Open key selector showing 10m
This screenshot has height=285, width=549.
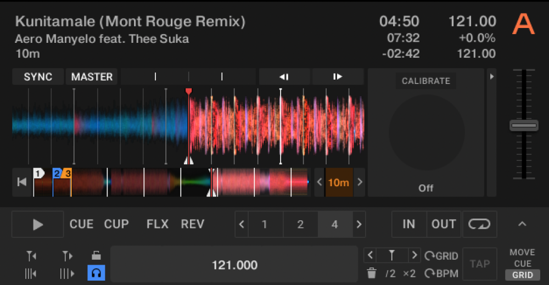click(x=339, y=182)
